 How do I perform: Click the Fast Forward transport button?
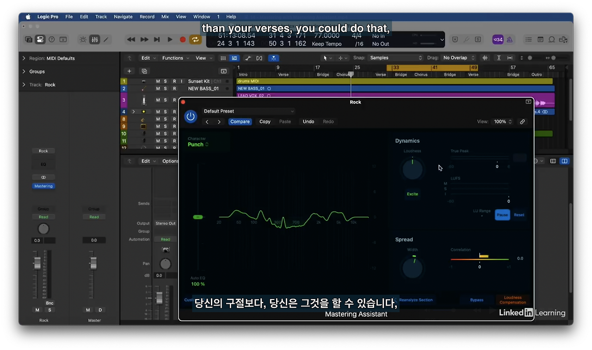(144, 40)
